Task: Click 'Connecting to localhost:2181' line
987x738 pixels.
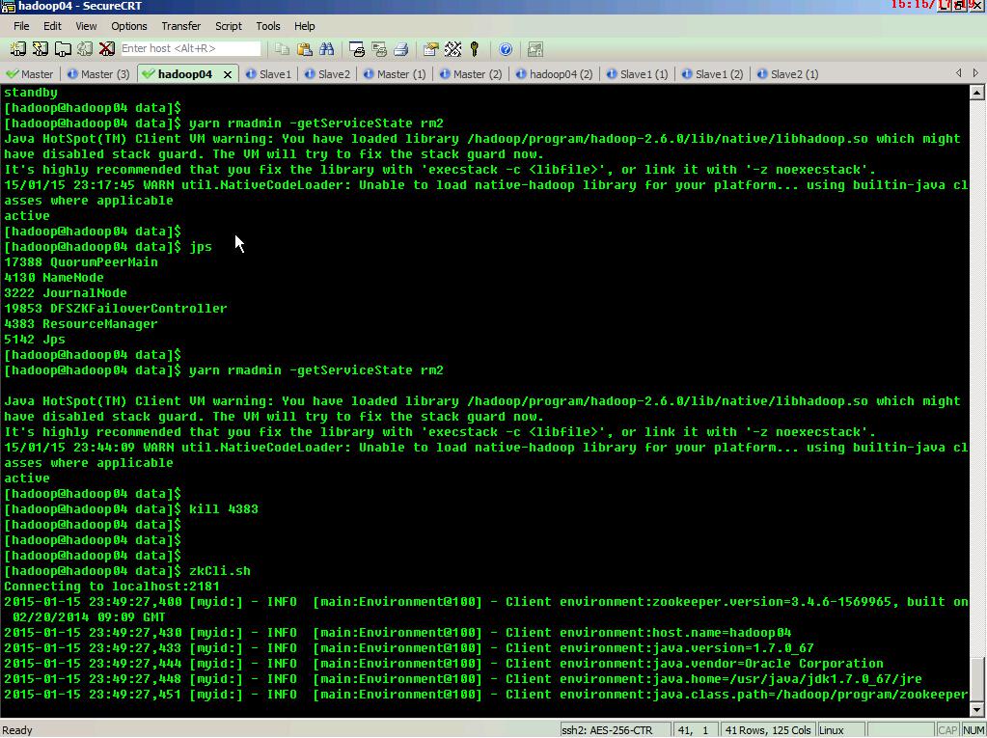Action: (111, 587)
